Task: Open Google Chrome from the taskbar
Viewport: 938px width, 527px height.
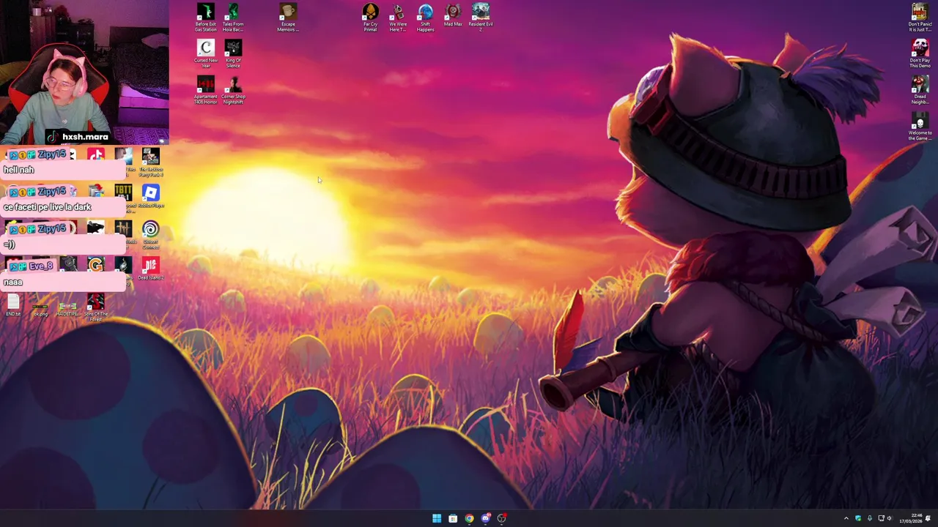Action: pos(469,518)
